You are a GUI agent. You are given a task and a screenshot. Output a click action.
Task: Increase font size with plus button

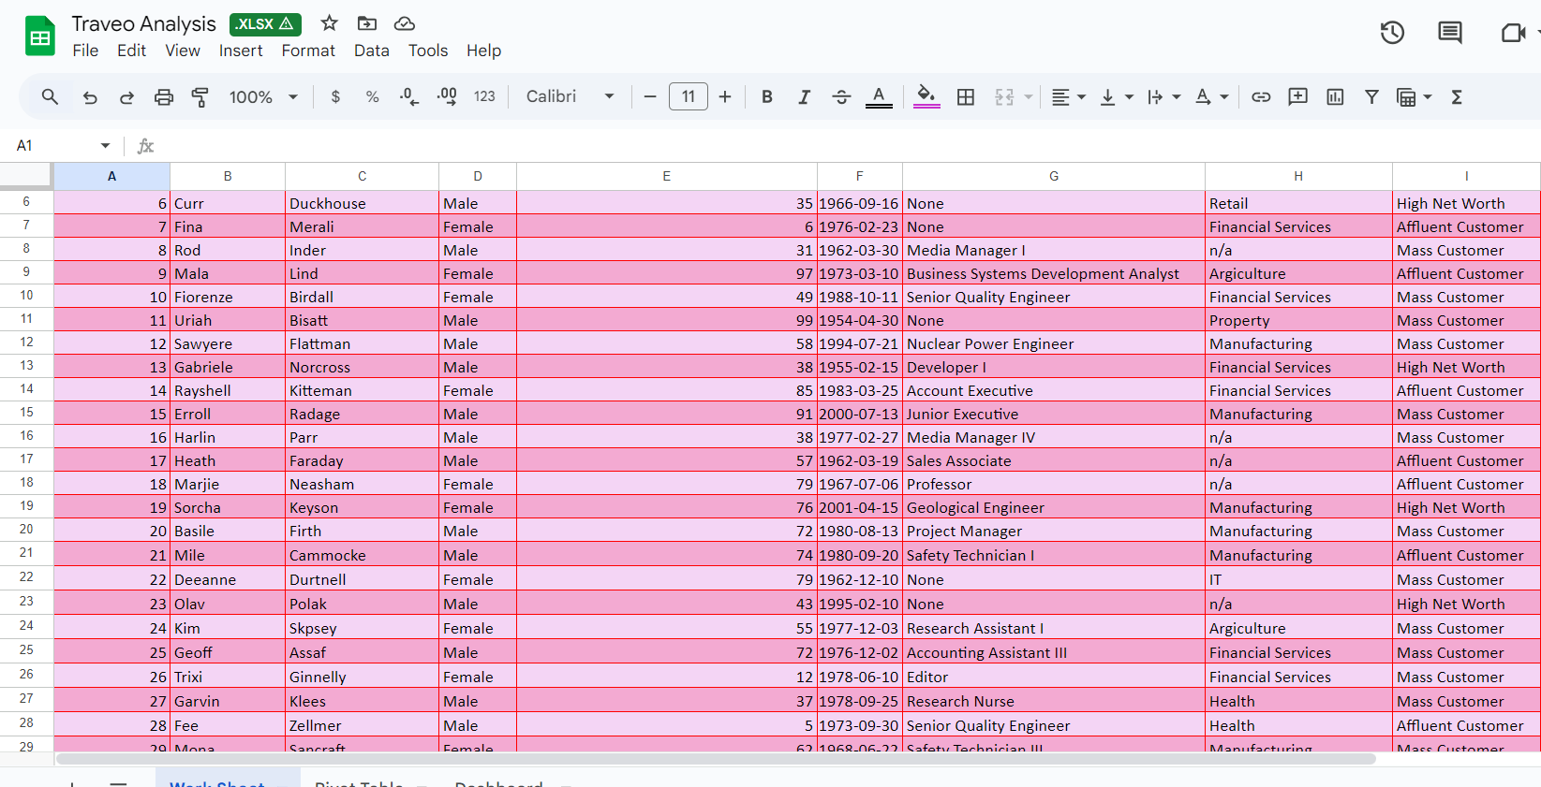click(x=724, y=96)
